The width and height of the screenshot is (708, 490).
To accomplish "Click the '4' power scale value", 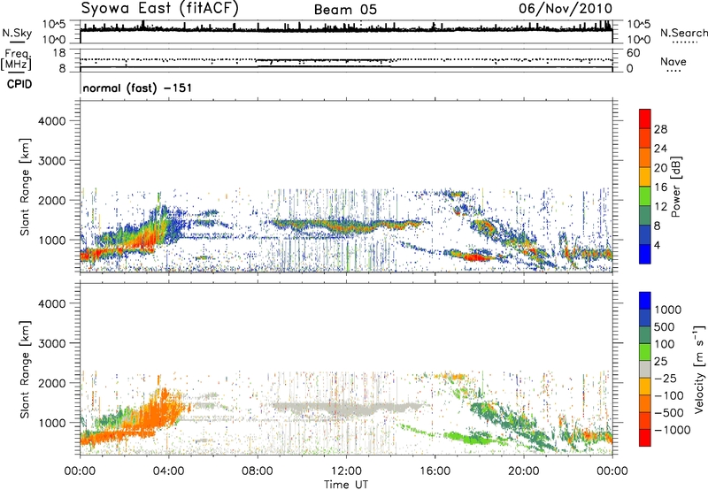I will 657,246.
